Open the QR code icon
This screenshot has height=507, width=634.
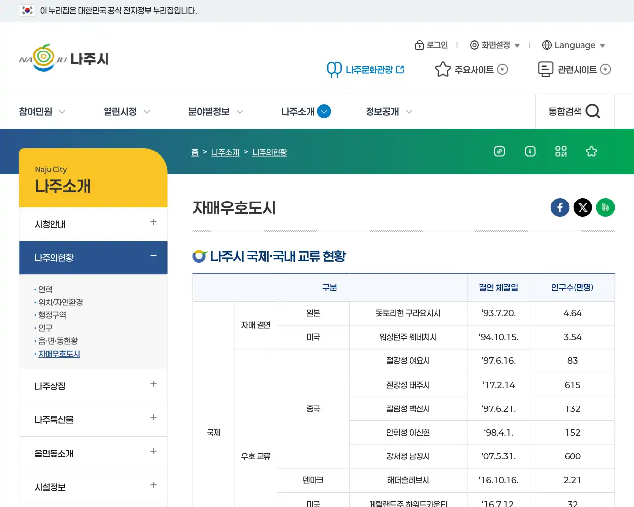coord(561,152)
